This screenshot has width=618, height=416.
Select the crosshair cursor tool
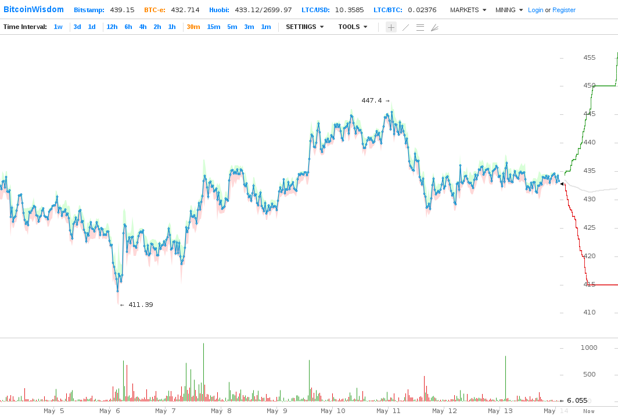coord(391,27)
